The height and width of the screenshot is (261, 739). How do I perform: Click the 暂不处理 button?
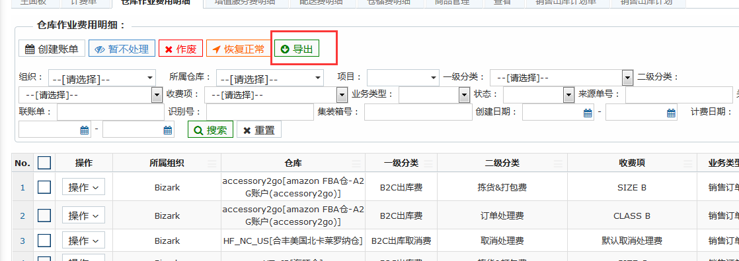(x=122, y=49)
